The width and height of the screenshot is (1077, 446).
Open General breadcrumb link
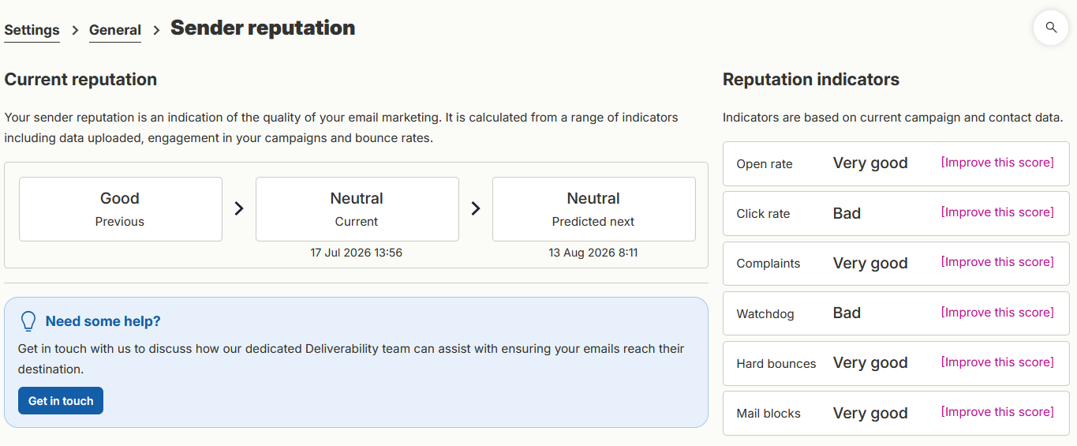point(115,30)
